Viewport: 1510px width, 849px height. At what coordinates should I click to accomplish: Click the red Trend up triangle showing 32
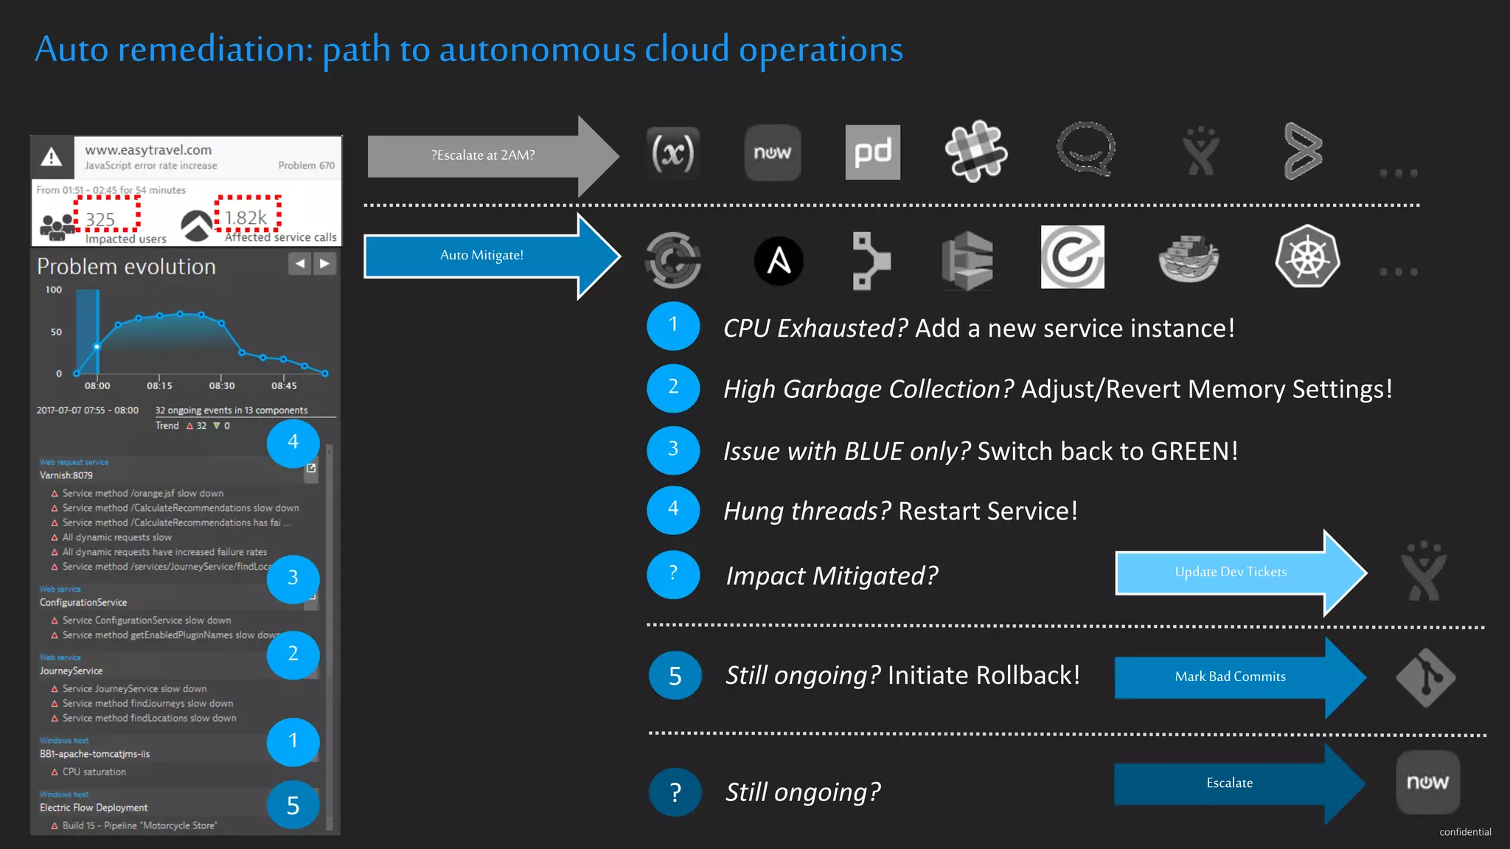pyautogui.click(x=189, y=426)
